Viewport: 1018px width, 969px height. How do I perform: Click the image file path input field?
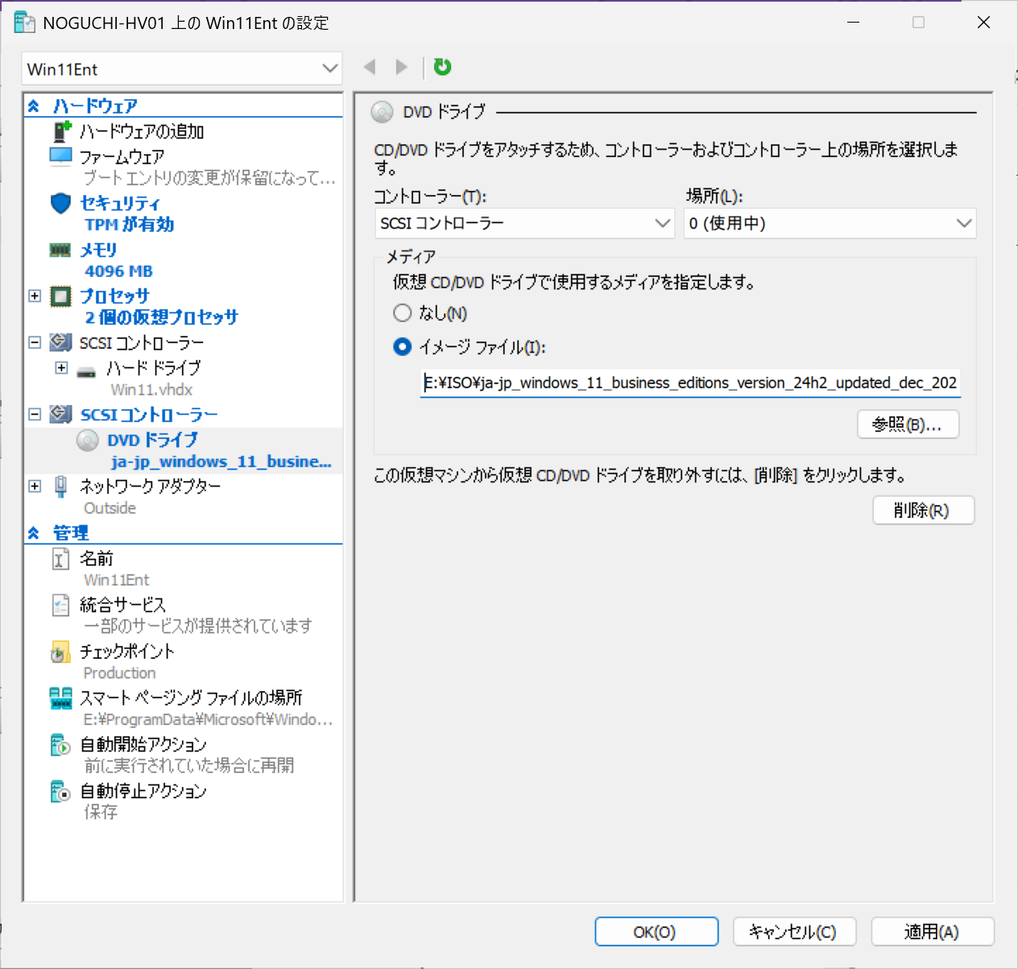(x=691, y=383)
